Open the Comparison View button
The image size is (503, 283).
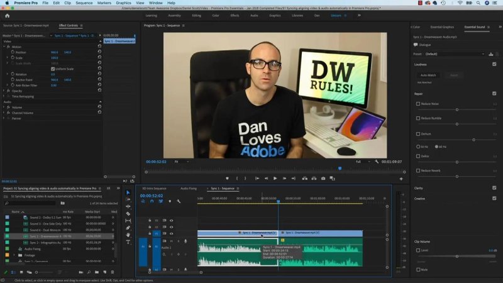pyautogui.click(x=333, y=179)
